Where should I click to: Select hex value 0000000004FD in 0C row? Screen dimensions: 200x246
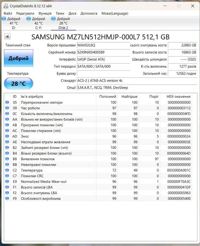click(179, 114)
